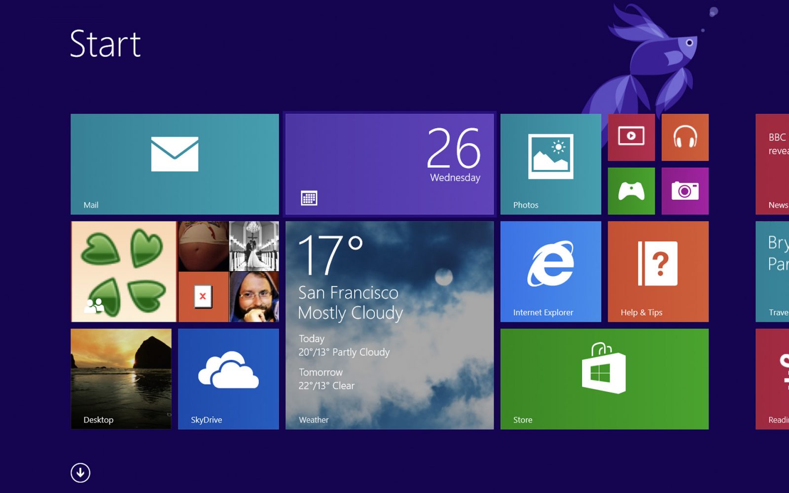
Task: Open the Reading List tile
Action: [772, 379]
